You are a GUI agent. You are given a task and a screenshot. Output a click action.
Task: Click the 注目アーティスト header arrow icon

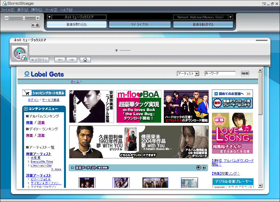[x=72, y=168]
